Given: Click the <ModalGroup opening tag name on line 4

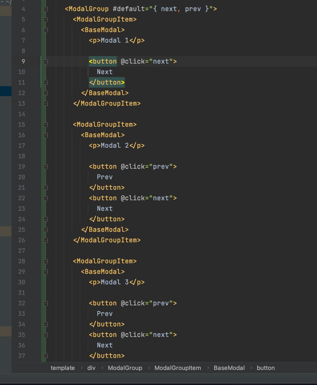Looking at the screenshot, I should pos(86,9).
